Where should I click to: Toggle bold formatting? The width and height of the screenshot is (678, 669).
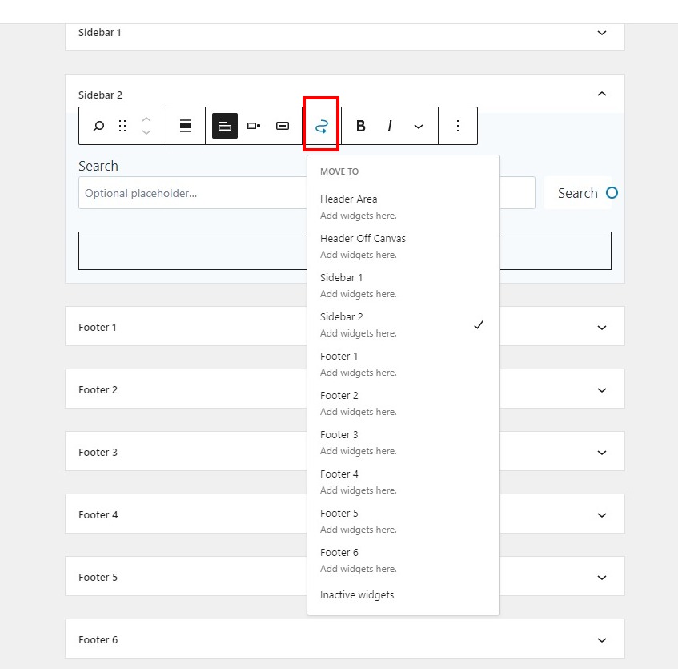pyautogui.click(x=361, y=126)
